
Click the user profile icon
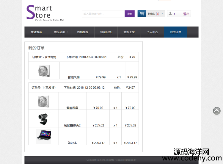pos(170,14)
